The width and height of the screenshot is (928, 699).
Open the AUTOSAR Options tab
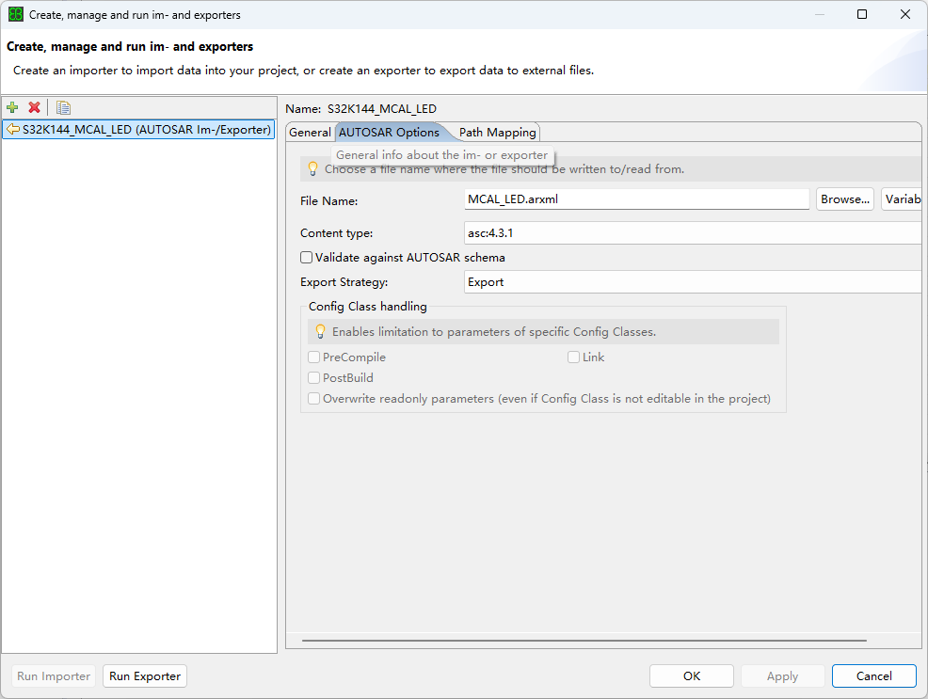coord(389,133)
